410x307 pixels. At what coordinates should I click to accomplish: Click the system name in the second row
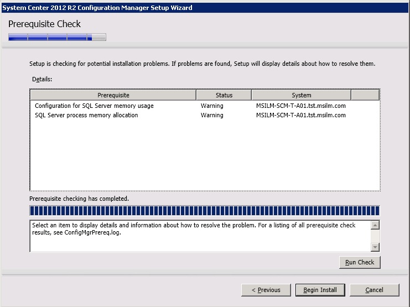point(300,116)
